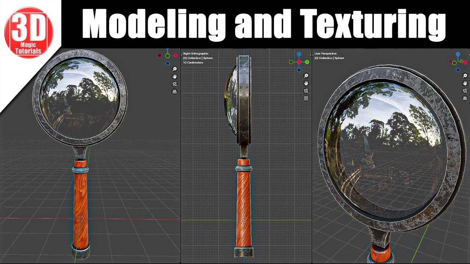
Task: Expand toolbar arrow at Right Orthographic viewport's left edge
Action: (x=181, y=55)
